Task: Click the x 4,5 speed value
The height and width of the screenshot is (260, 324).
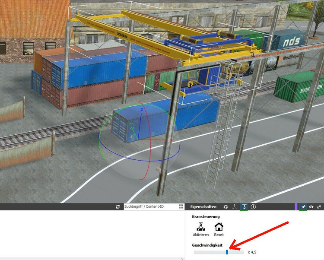Action: 252,252
